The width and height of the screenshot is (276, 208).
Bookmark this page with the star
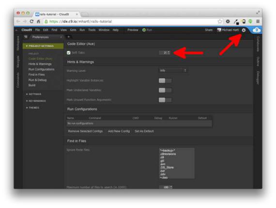[220, 21]
